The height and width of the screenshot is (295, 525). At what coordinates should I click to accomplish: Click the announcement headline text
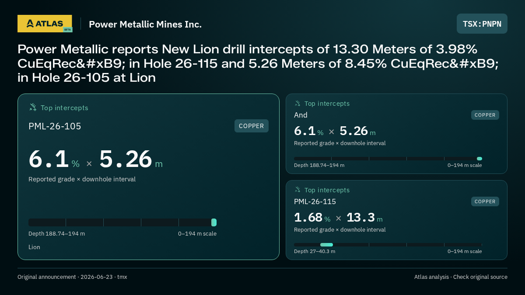[x=258, y=63]
